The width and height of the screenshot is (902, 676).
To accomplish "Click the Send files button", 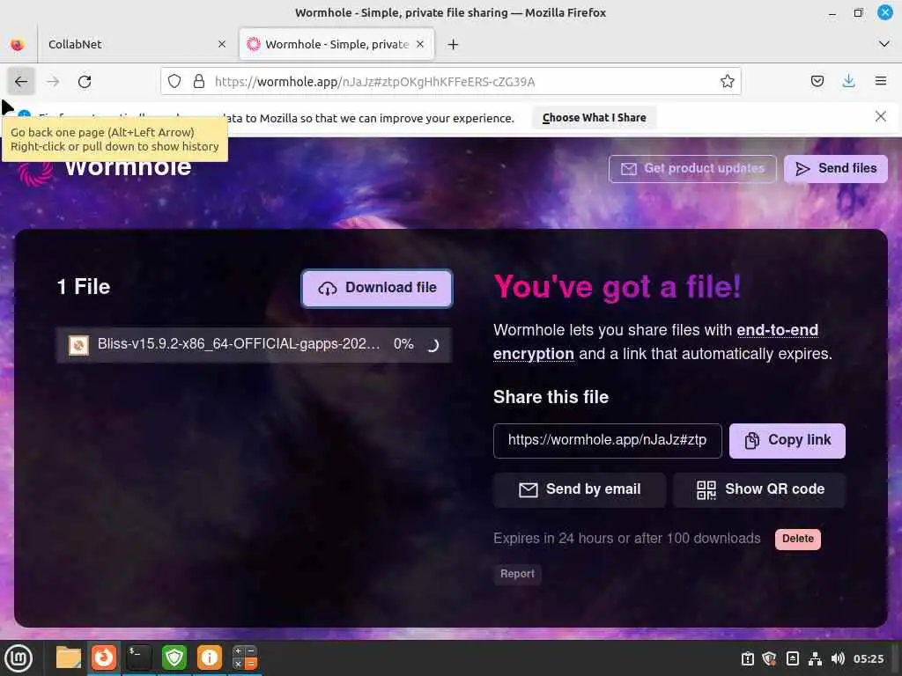I will [x=836, y=168].
